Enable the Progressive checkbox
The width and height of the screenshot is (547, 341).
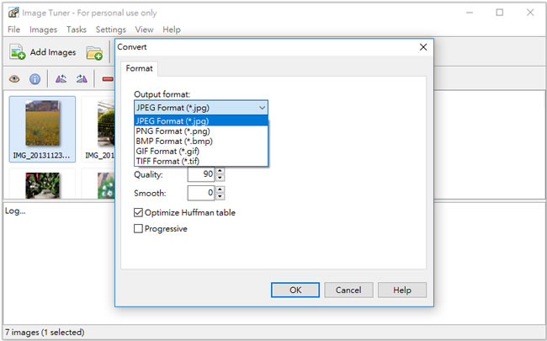pyautogui.click(x=139, y=229)
